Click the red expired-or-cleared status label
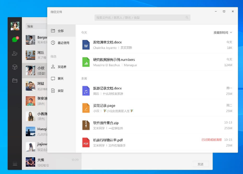Viewport: 243px width, 174px height. pos(211,140)
